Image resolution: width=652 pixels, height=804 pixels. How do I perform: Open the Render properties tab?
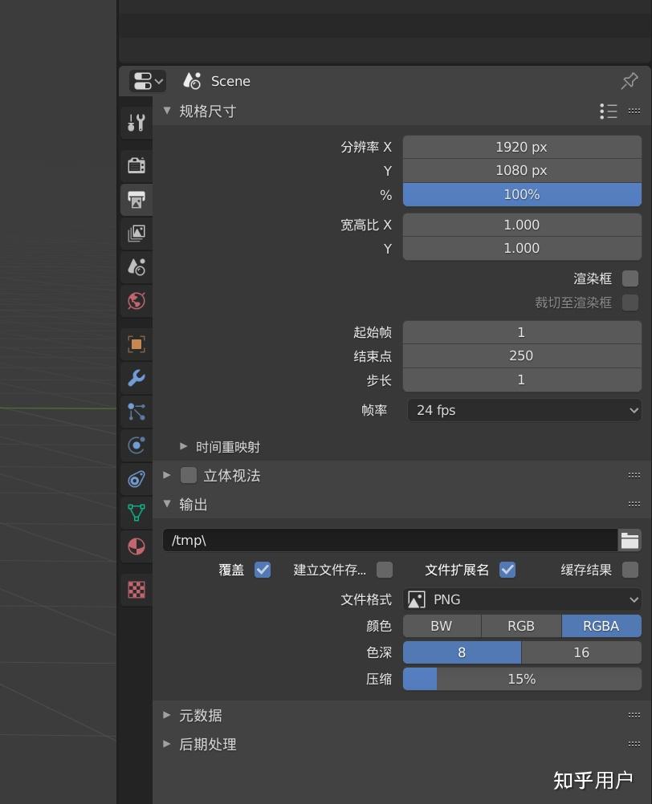tap(137, 166)
